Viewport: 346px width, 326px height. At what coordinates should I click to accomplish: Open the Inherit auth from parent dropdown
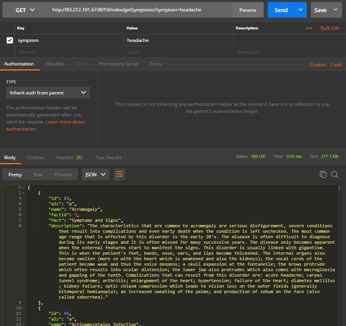(x=48, y=92)
